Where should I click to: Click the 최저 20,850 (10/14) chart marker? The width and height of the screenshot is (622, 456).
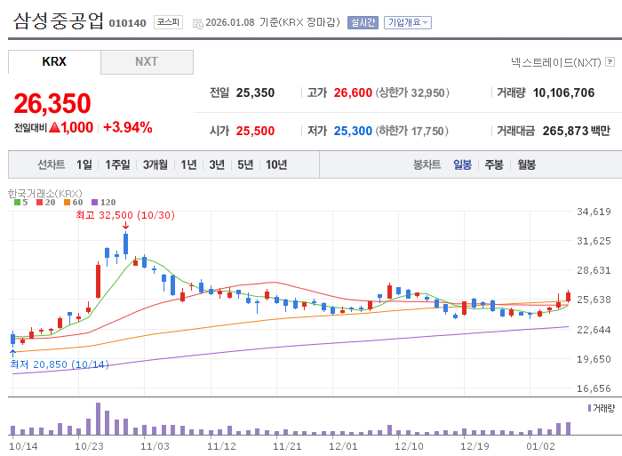coord(60,364)
